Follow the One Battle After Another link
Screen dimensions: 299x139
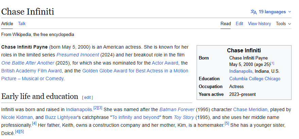click(x=28, y=63)
